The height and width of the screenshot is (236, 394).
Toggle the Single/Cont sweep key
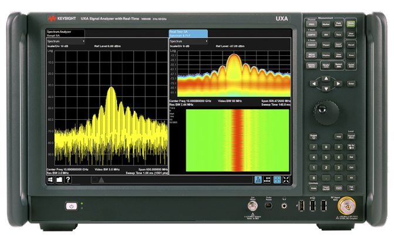tap(326, 66)
